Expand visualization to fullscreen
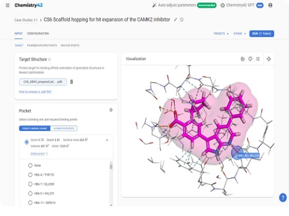 (269, 59)
